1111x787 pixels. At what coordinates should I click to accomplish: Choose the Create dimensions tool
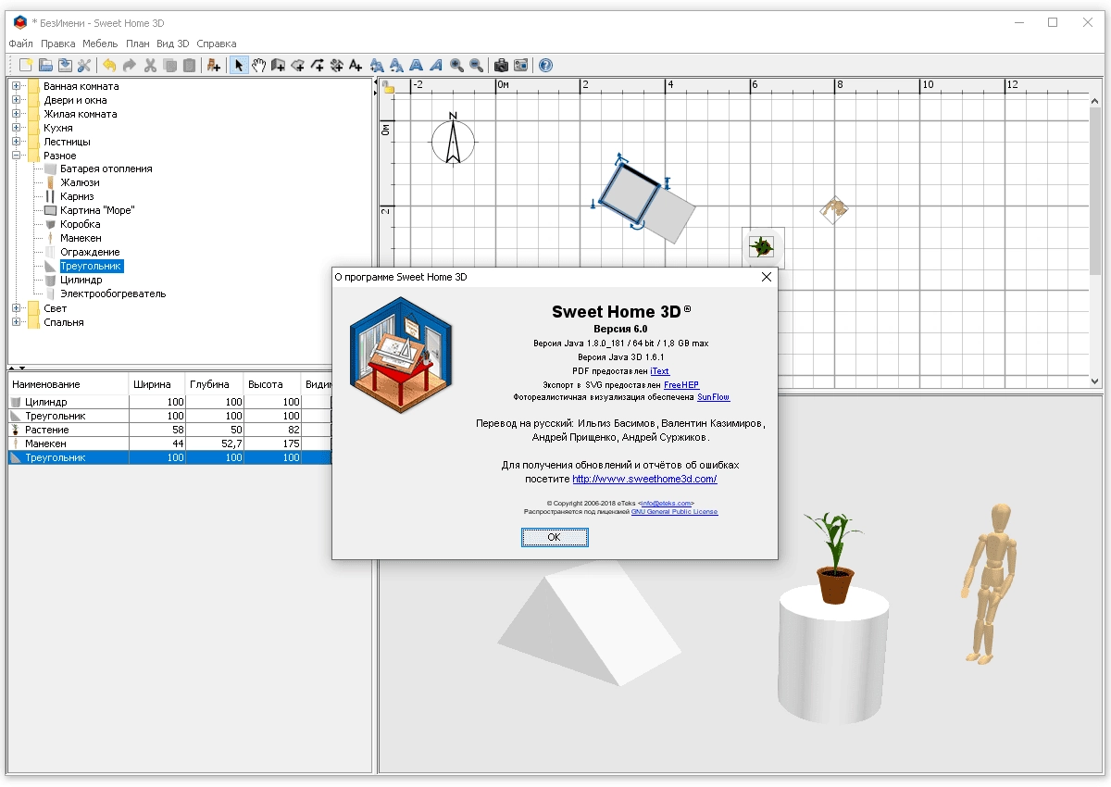tap(337, 65)
